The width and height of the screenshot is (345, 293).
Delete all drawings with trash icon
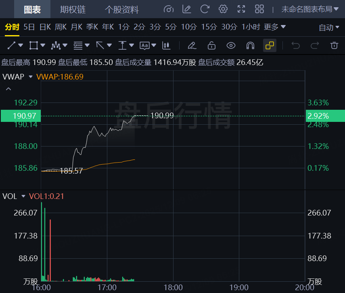[x=334, y=45]
